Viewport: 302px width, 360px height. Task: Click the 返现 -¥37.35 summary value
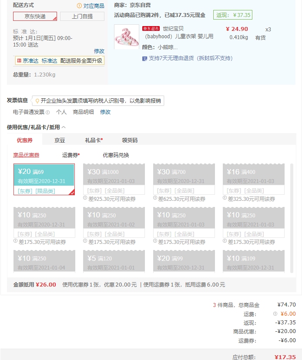tap(285, 323)
